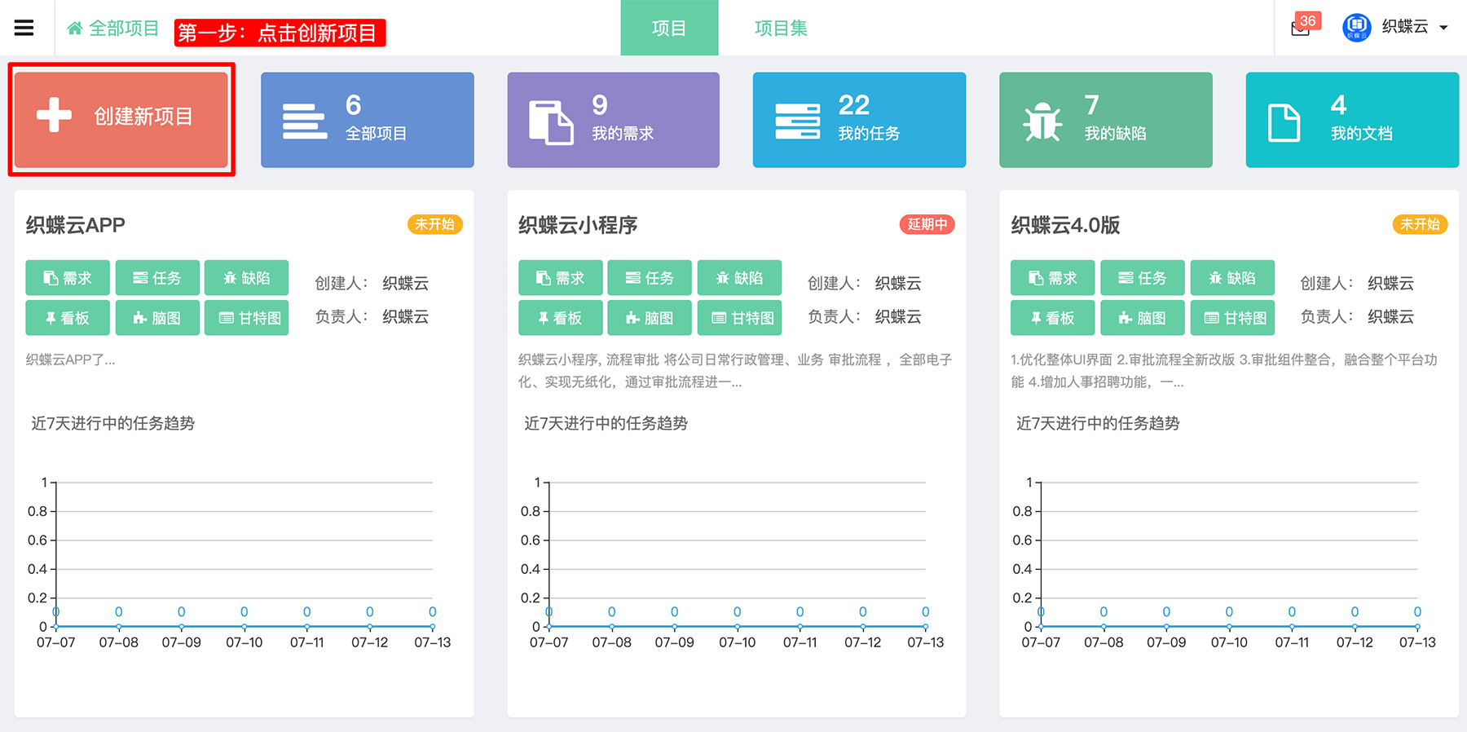
Task: Click the home icon beside 全部项目
Action: [74, 29]
